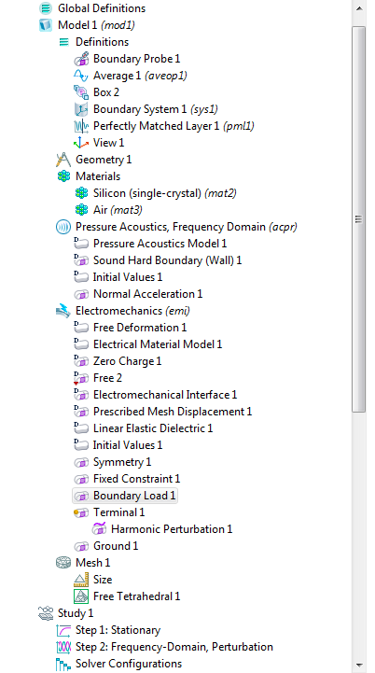Click the Geometry 1 compass icon

(63, 160)
